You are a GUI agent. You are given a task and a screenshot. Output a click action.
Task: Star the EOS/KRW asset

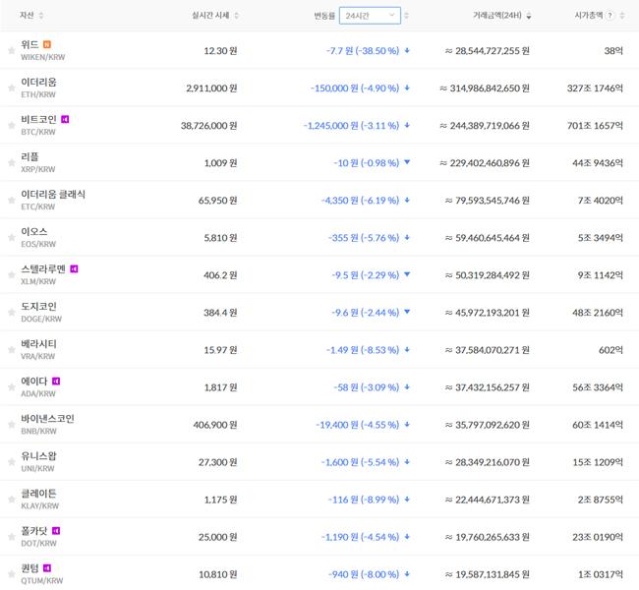pos(12,237)
